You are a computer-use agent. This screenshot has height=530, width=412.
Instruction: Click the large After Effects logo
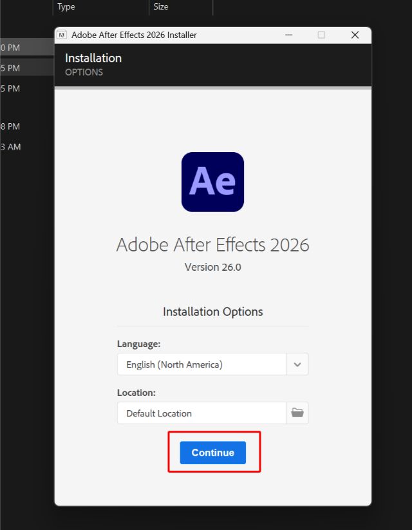click(x=212, y=181)
